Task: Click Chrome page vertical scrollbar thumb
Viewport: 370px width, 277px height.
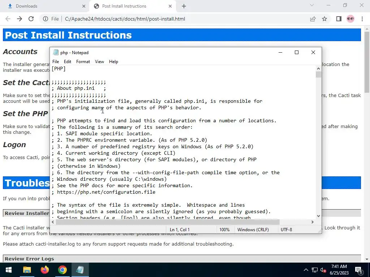Action: pos(367,62)
